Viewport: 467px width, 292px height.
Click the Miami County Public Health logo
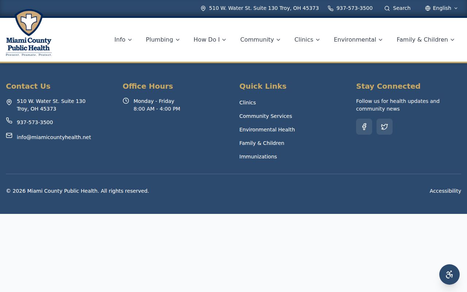point(29,33)
